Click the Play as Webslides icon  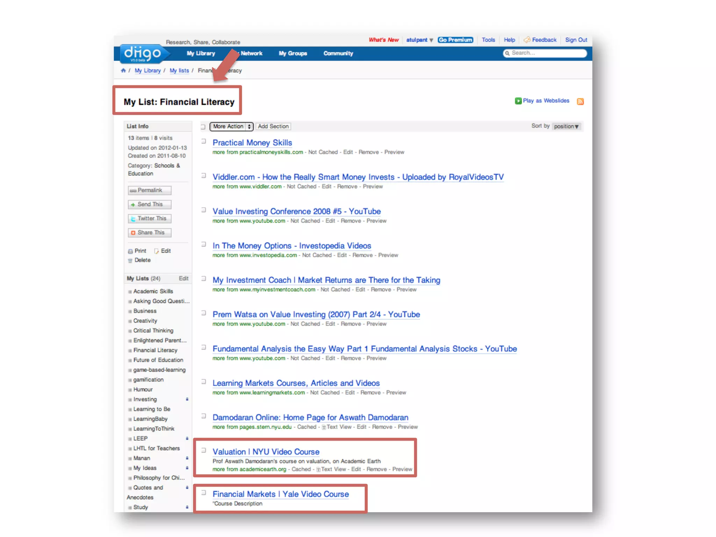tap(518, 101)
